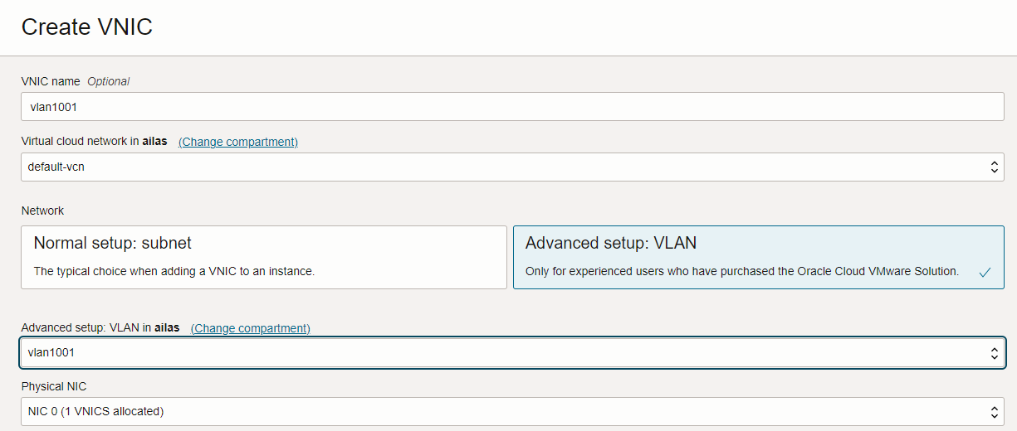Open the Virtual cloud network dropdown

tap(512, 167)
